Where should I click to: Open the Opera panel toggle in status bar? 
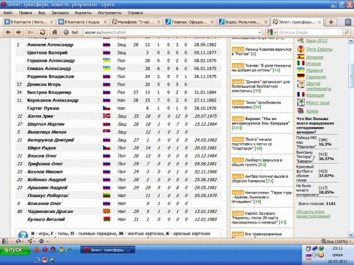coord(5,240)
